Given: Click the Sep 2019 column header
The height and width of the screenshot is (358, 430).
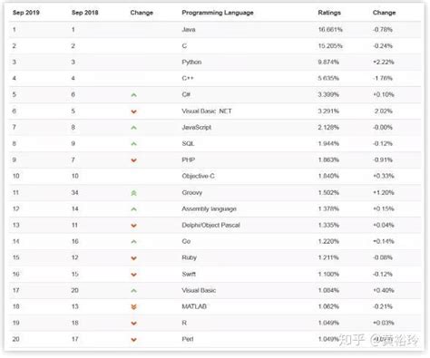Looking at the screenshot, I should [26, 13].
